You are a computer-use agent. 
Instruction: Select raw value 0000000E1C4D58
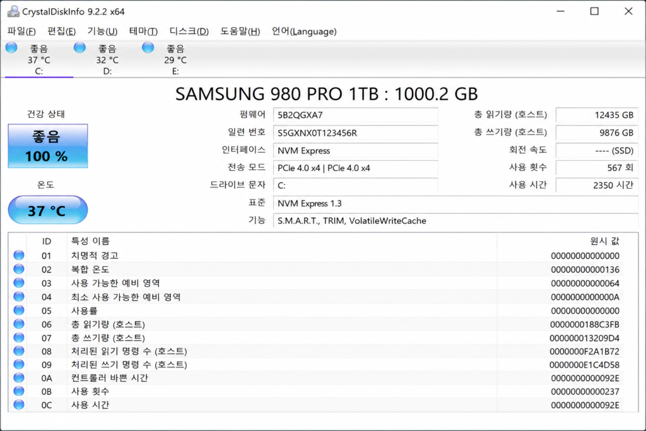[585, 365]
